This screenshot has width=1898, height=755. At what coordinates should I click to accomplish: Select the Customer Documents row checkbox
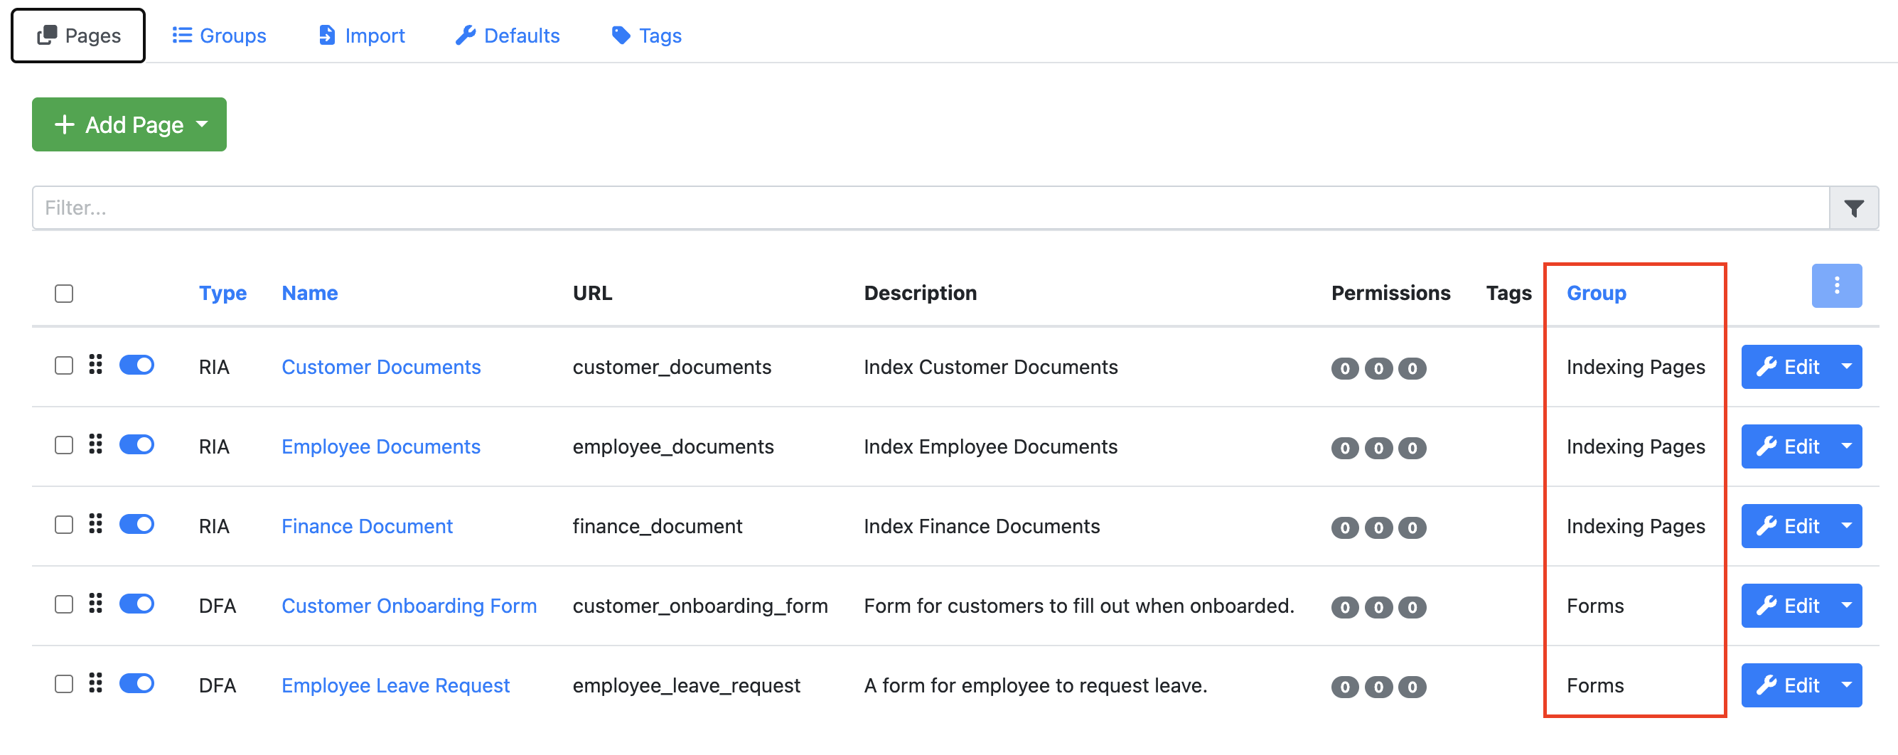(64, 365)
